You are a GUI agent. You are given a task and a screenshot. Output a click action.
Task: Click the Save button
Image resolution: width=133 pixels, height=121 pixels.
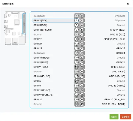114,117
